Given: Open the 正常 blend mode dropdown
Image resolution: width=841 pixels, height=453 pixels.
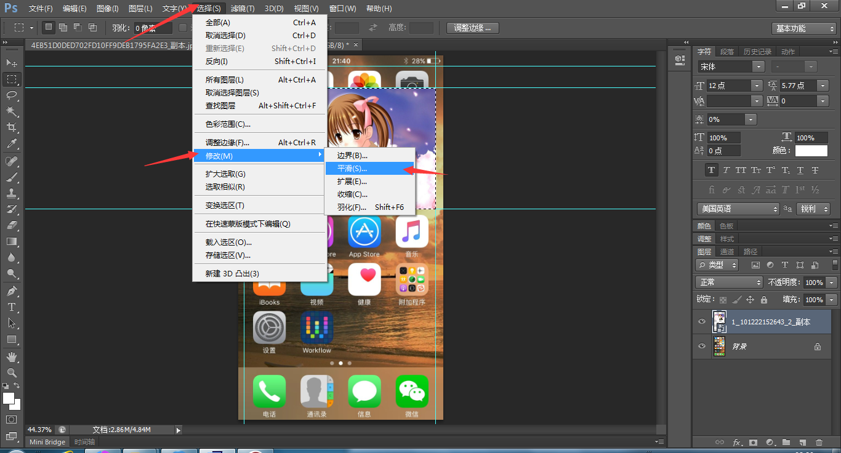Looking at the screenshot, I should 729,282.
